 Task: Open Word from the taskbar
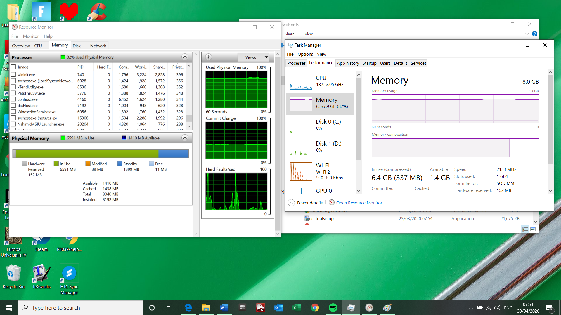pos(224,308)
